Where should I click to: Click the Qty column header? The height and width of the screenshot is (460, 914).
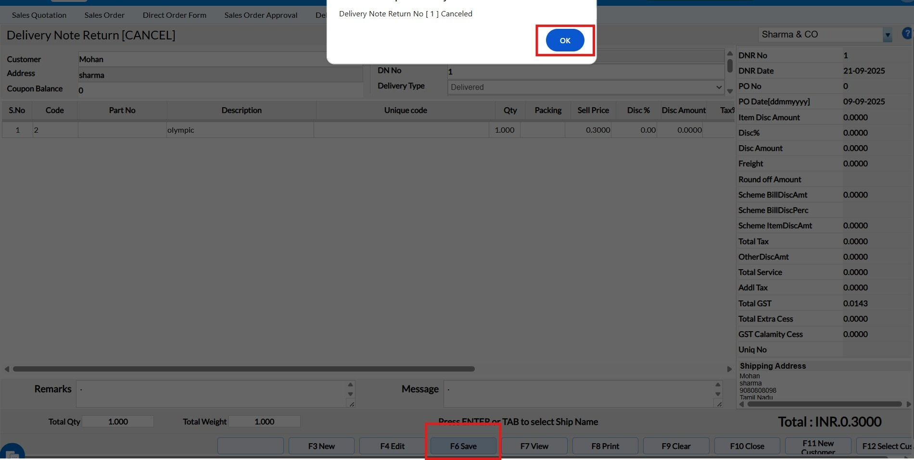click(x=510, y=110)
